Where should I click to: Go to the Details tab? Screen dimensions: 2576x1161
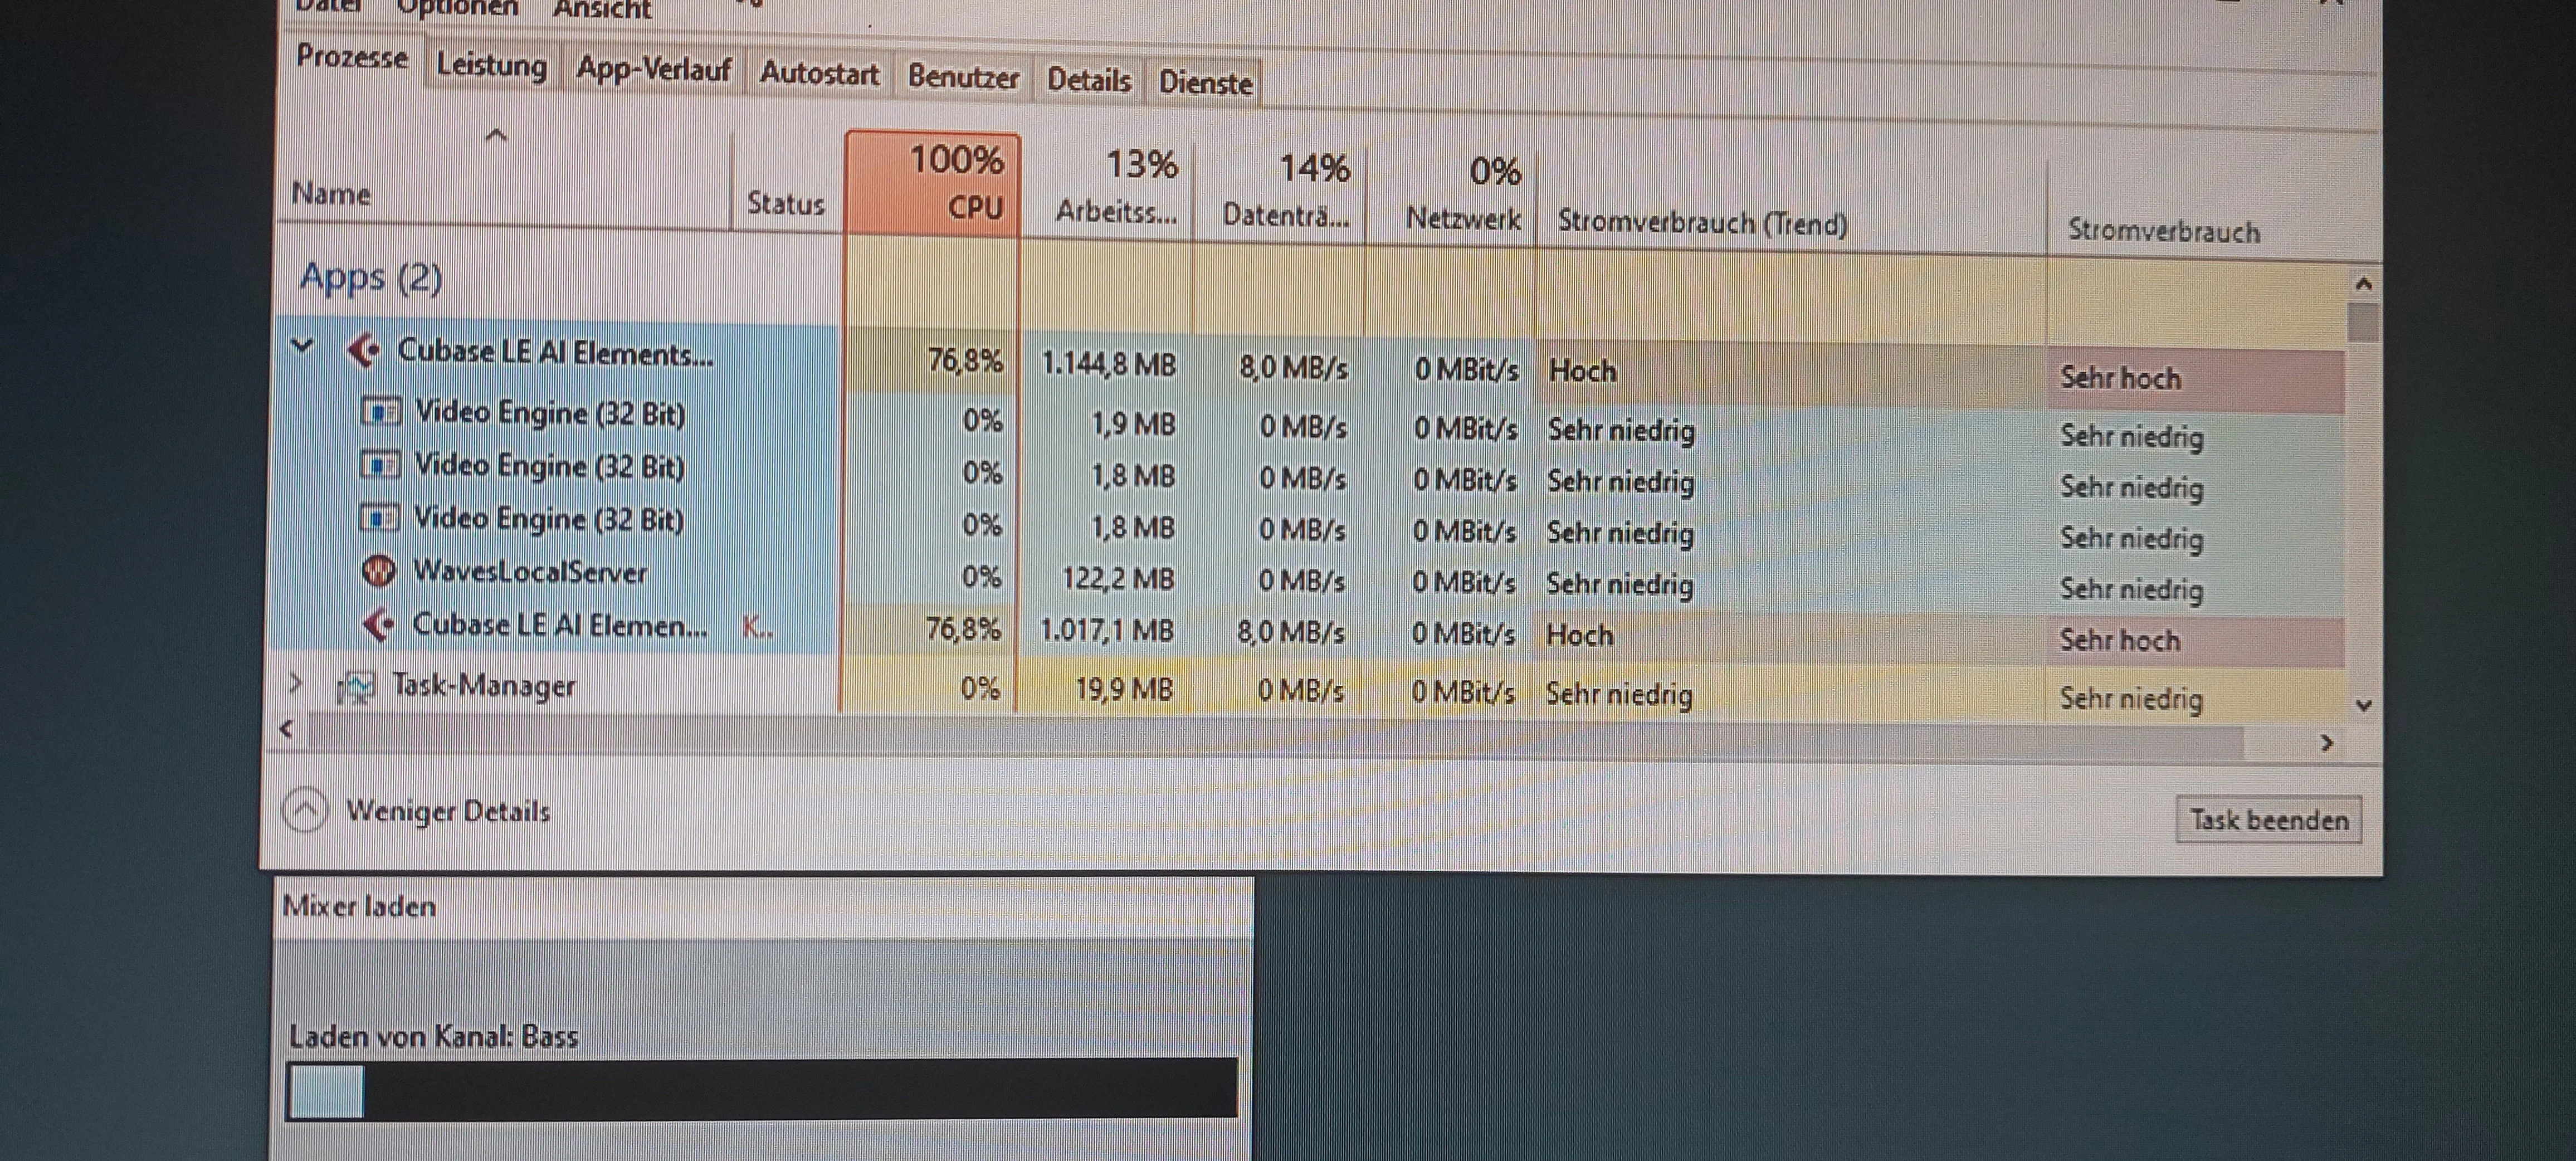pyautogui.click(x=1088, y=80)
